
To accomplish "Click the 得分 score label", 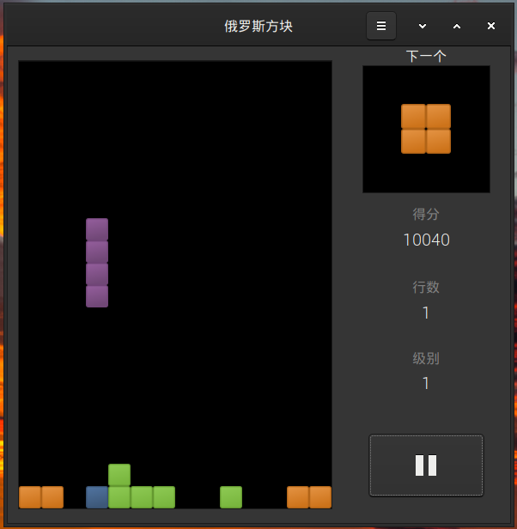I will 426,214.
